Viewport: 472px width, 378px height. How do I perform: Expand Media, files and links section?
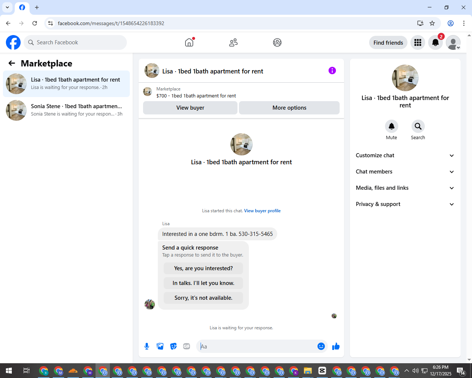(405, 188)
